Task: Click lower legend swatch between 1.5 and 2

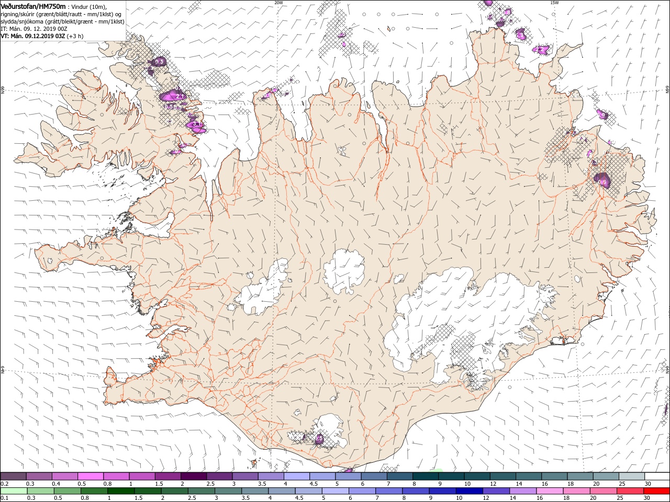Action: coord(148,492)
